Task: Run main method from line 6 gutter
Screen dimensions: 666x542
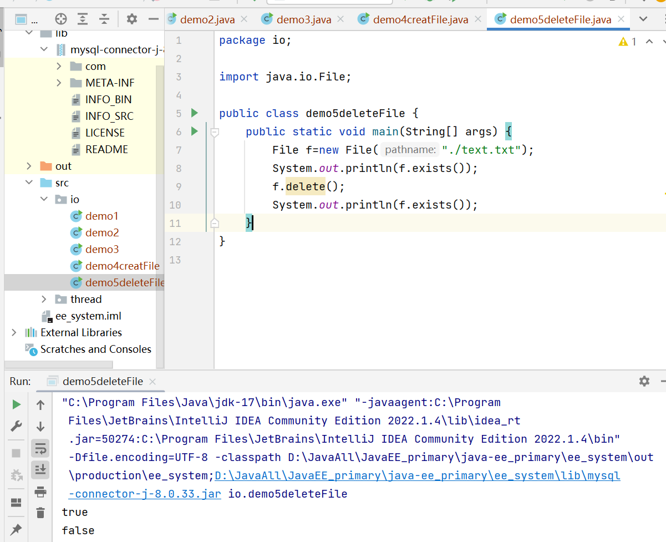Action: [194, 131]
